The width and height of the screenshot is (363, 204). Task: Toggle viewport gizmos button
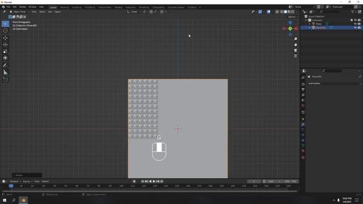coord(260,12)
